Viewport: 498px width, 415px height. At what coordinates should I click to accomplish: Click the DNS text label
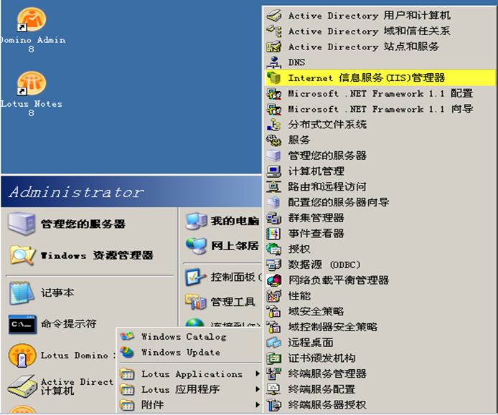point(296,62)
